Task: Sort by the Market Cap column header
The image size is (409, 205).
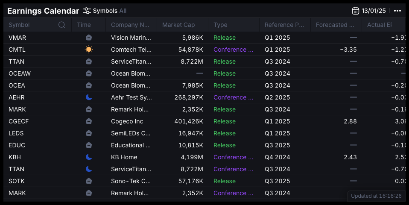Action: coord(178,25)
